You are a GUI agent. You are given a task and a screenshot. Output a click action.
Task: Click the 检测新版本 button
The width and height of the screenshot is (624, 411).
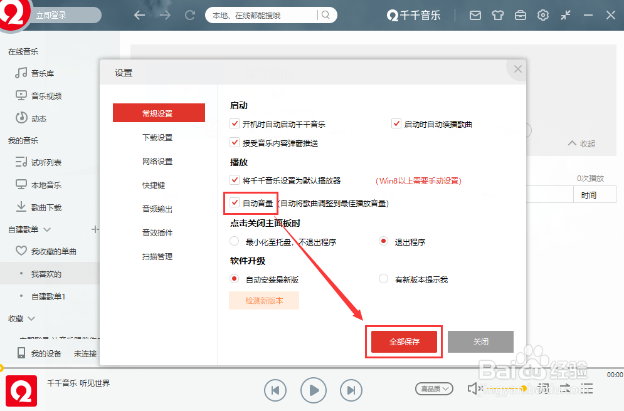click(264, 300)
